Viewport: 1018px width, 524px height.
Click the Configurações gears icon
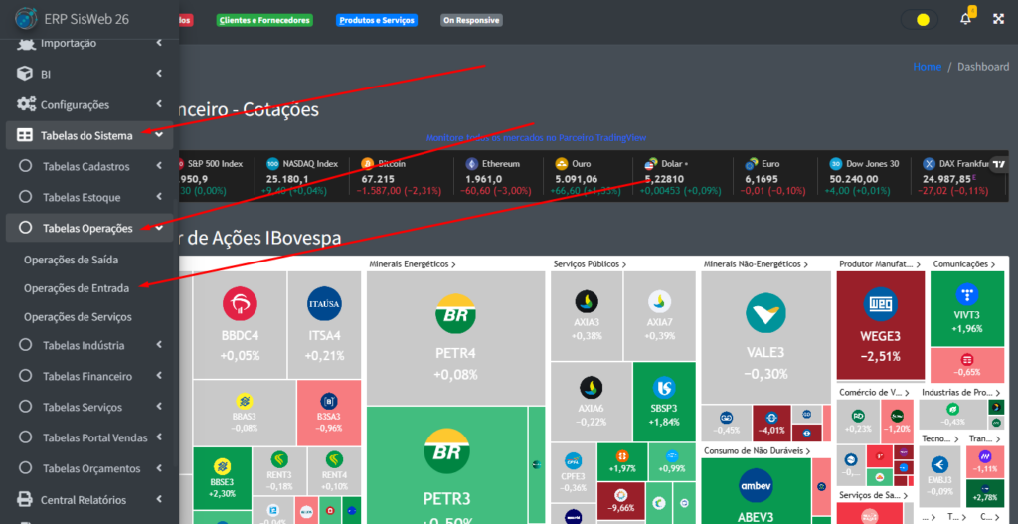coord(25,104)
